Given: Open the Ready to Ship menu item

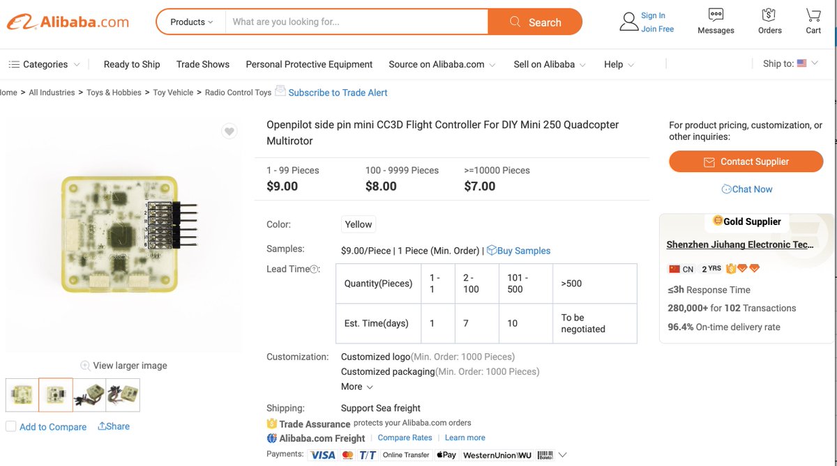Looking at the screenshot, I should point(132,64).
